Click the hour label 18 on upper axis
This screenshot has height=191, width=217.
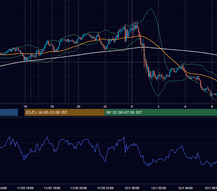click(x=52, y=107)
